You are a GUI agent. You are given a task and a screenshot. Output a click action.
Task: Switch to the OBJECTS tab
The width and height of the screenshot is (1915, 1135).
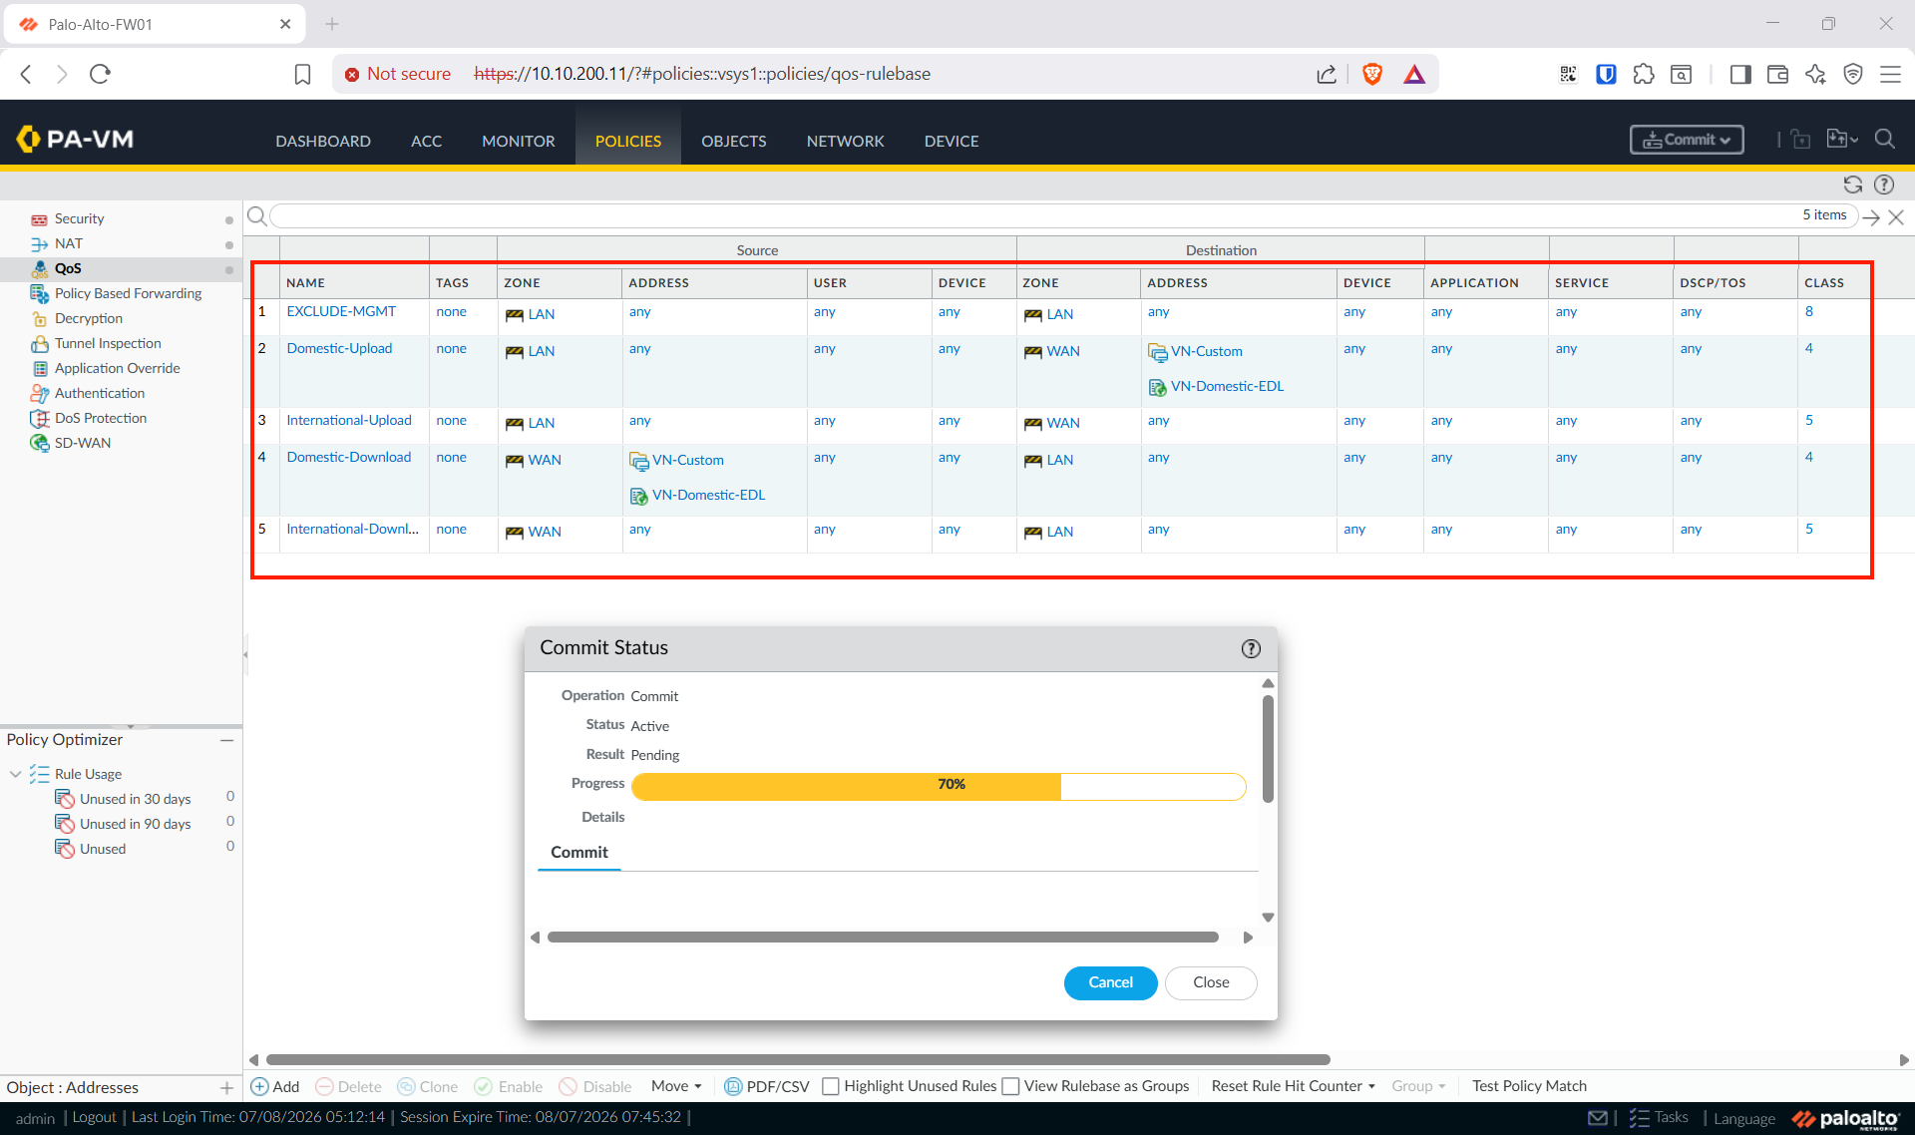[733, 141]
